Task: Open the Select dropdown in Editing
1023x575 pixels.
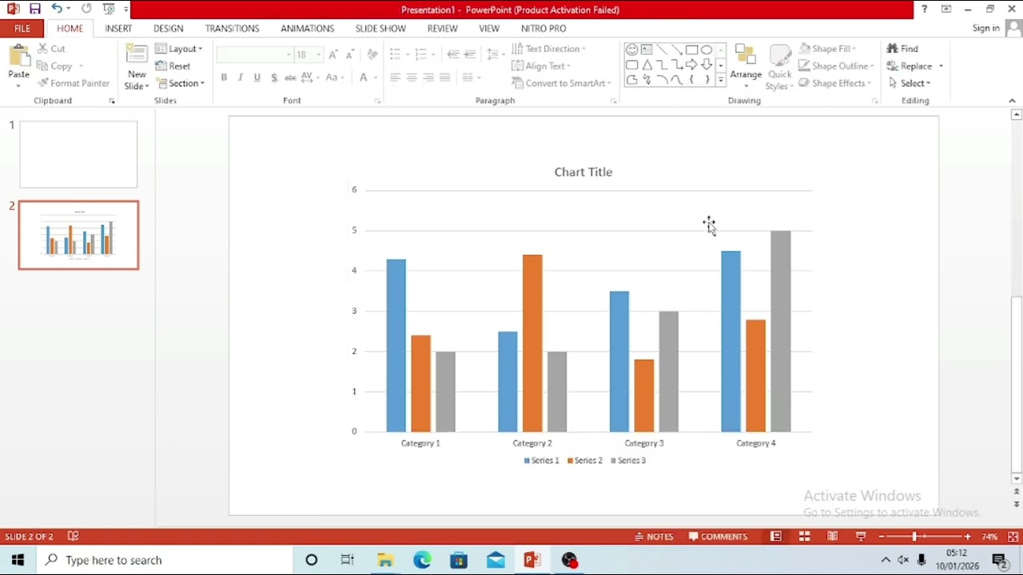Action: pos(910,83)
